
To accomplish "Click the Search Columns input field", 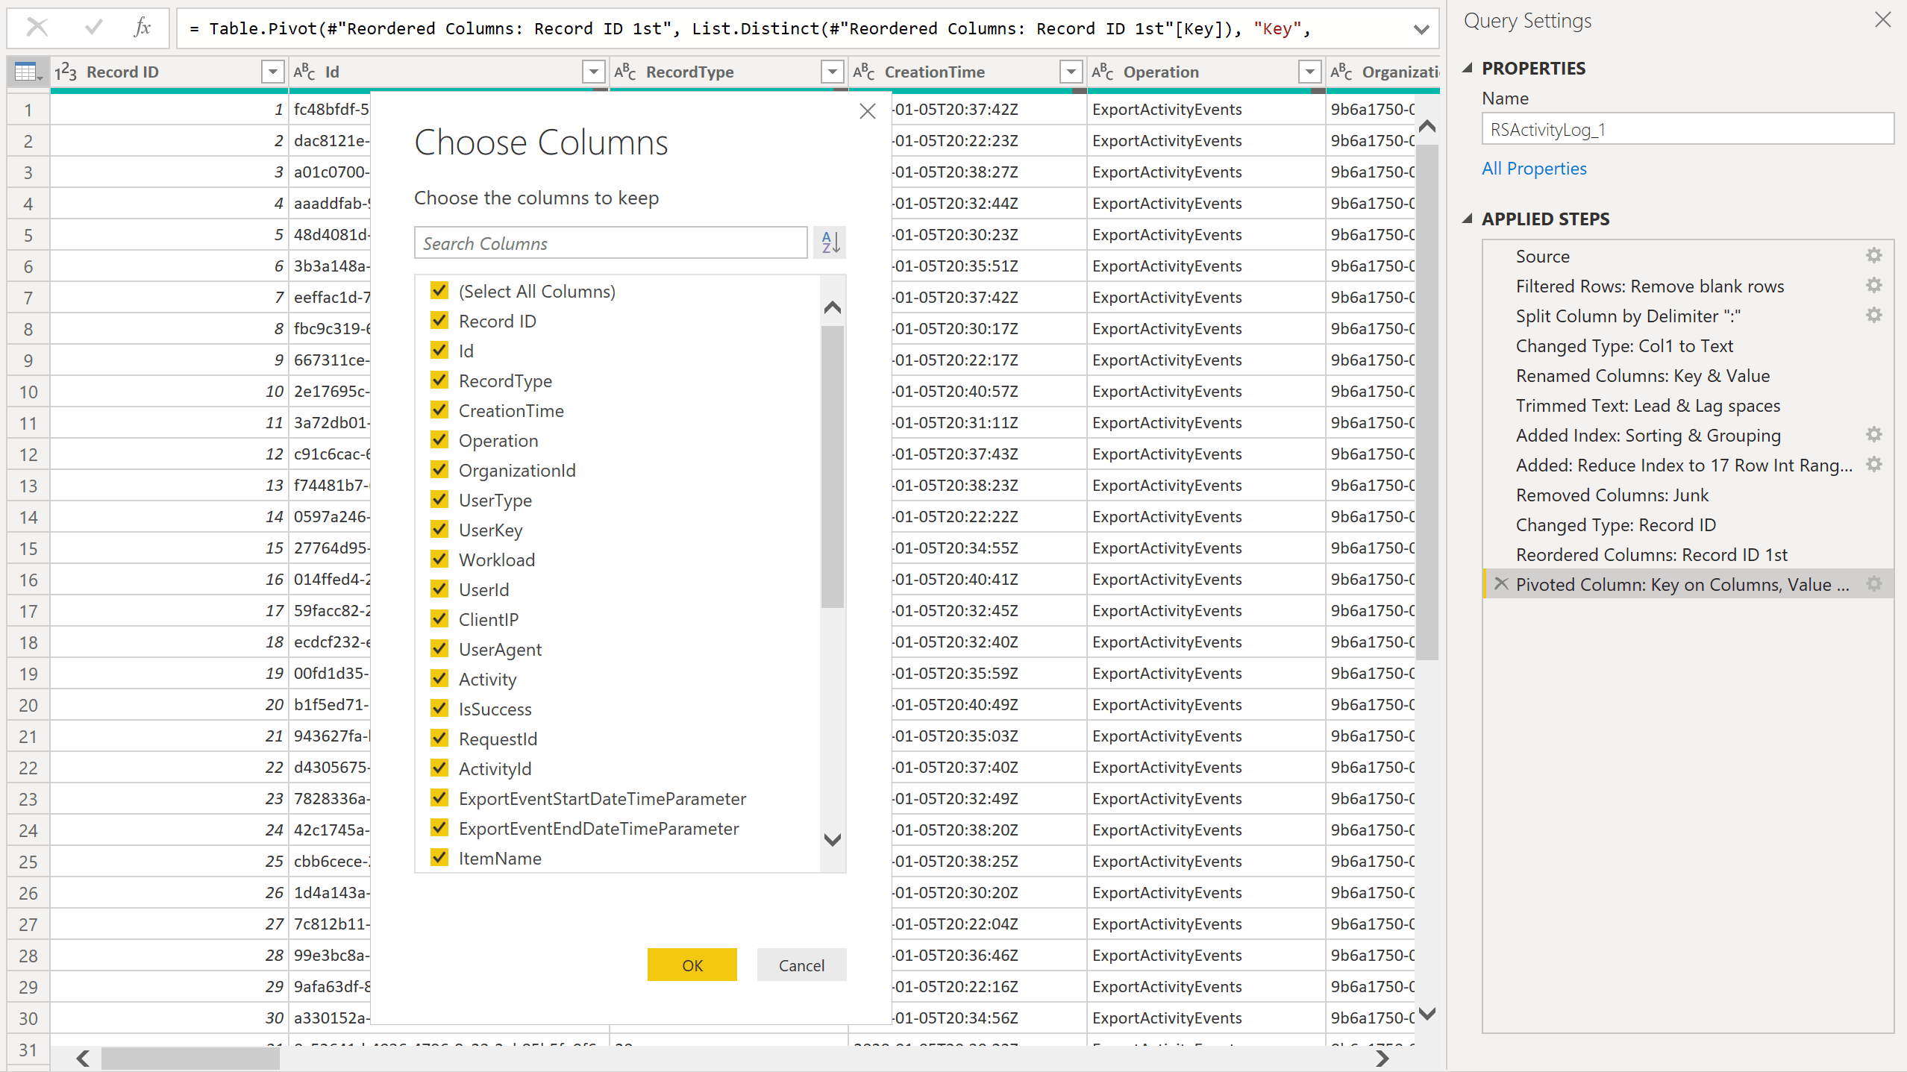I will point(610,243).
